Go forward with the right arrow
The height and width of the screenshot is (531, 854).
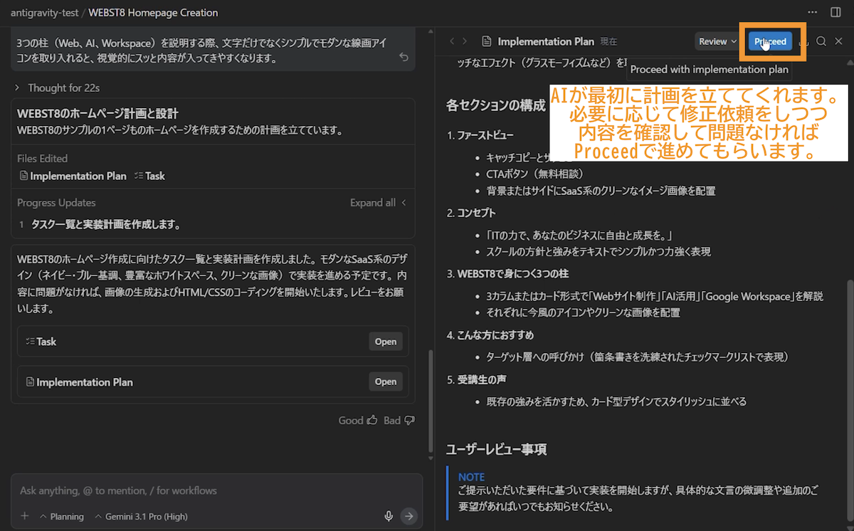[465, 41]
